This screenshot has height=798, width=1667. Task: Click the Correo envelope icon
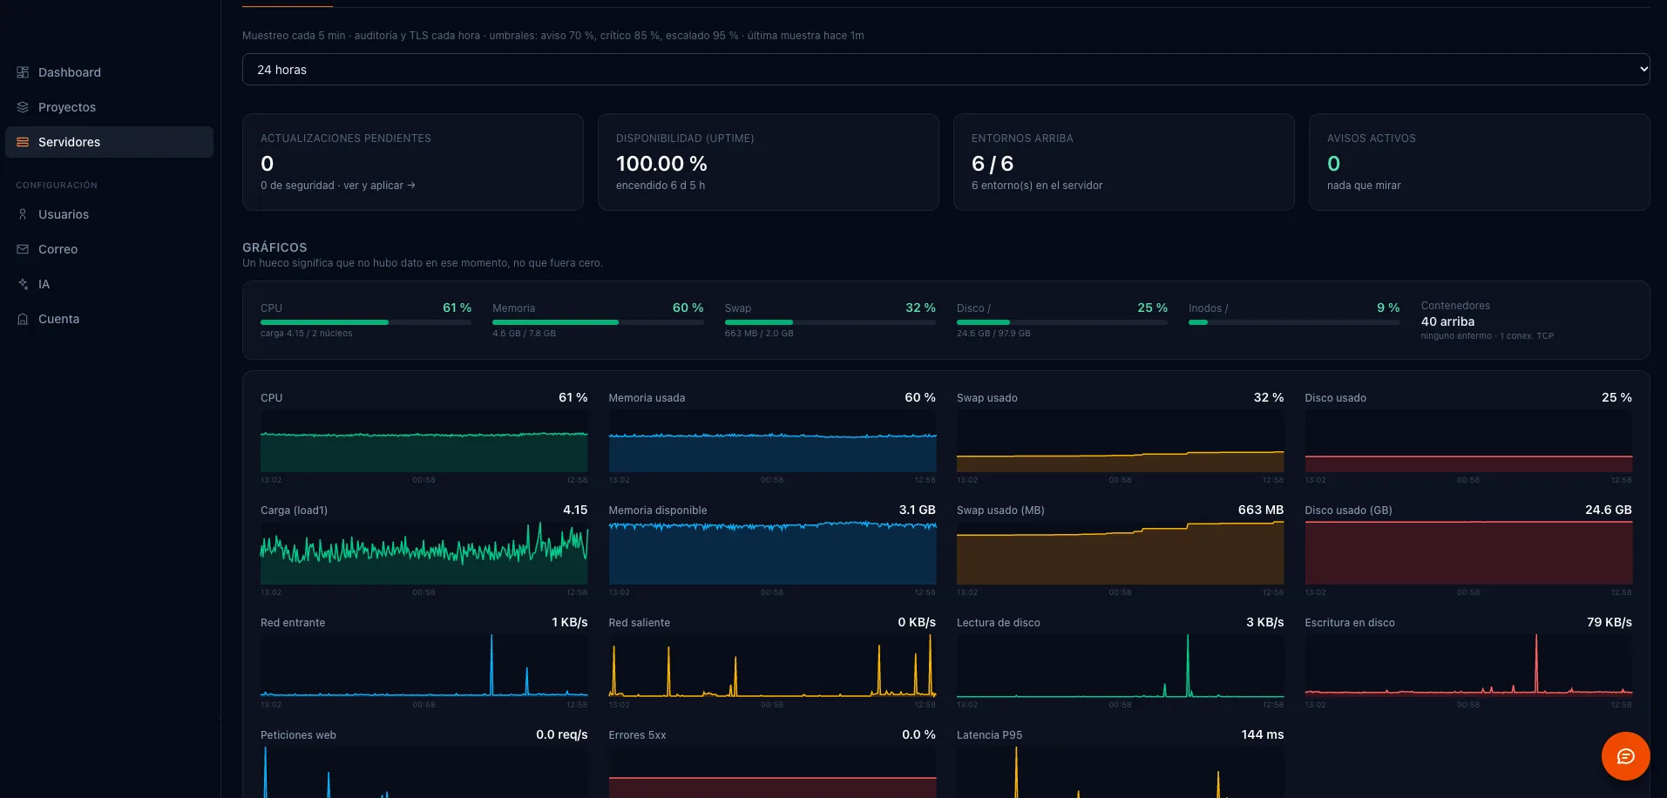[23, 249]
